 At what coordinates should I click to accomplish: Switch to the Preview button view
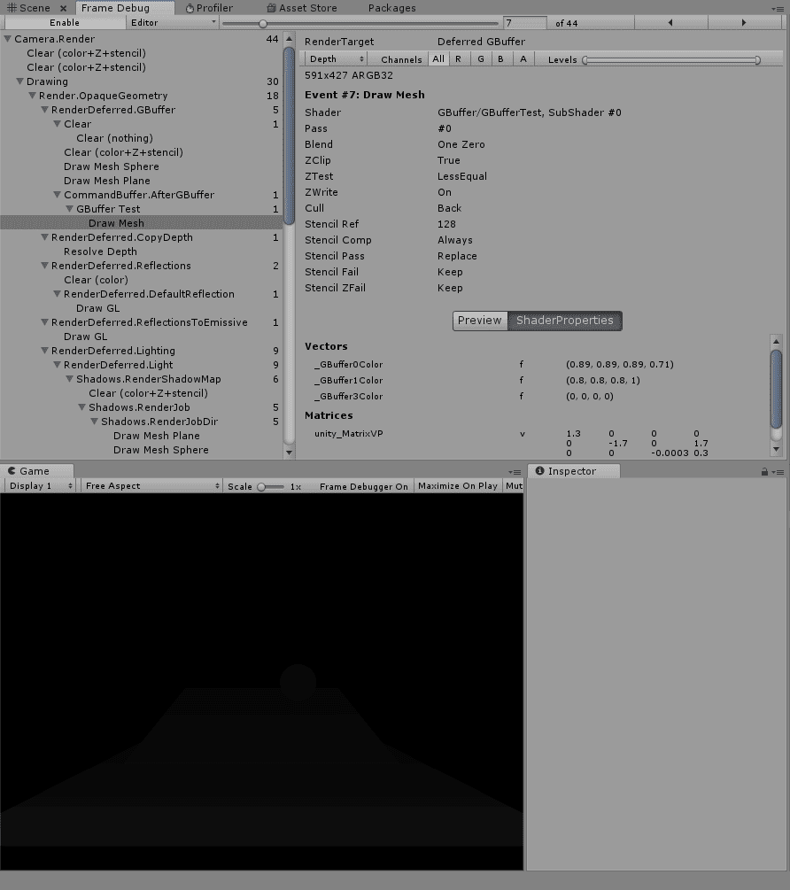pos(480,321)
